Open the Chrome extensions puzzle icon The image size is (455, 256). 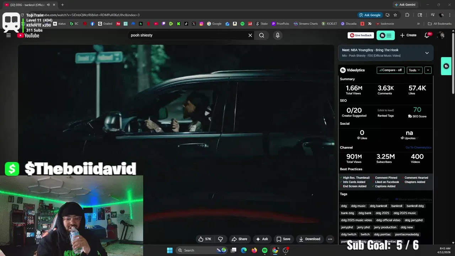(407, 15)
